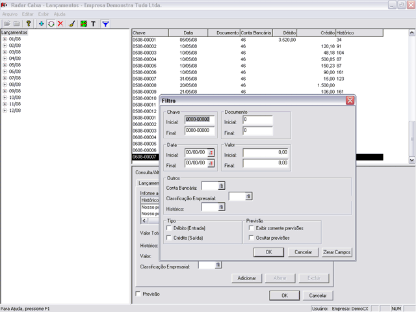The image size is (416, 312).
Task: Open calendar picker for Data Final
Action: (211, 163)
